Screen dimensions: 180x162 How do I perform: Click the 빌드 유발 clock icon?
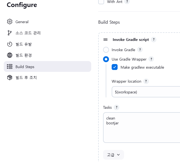click(10, 44)
